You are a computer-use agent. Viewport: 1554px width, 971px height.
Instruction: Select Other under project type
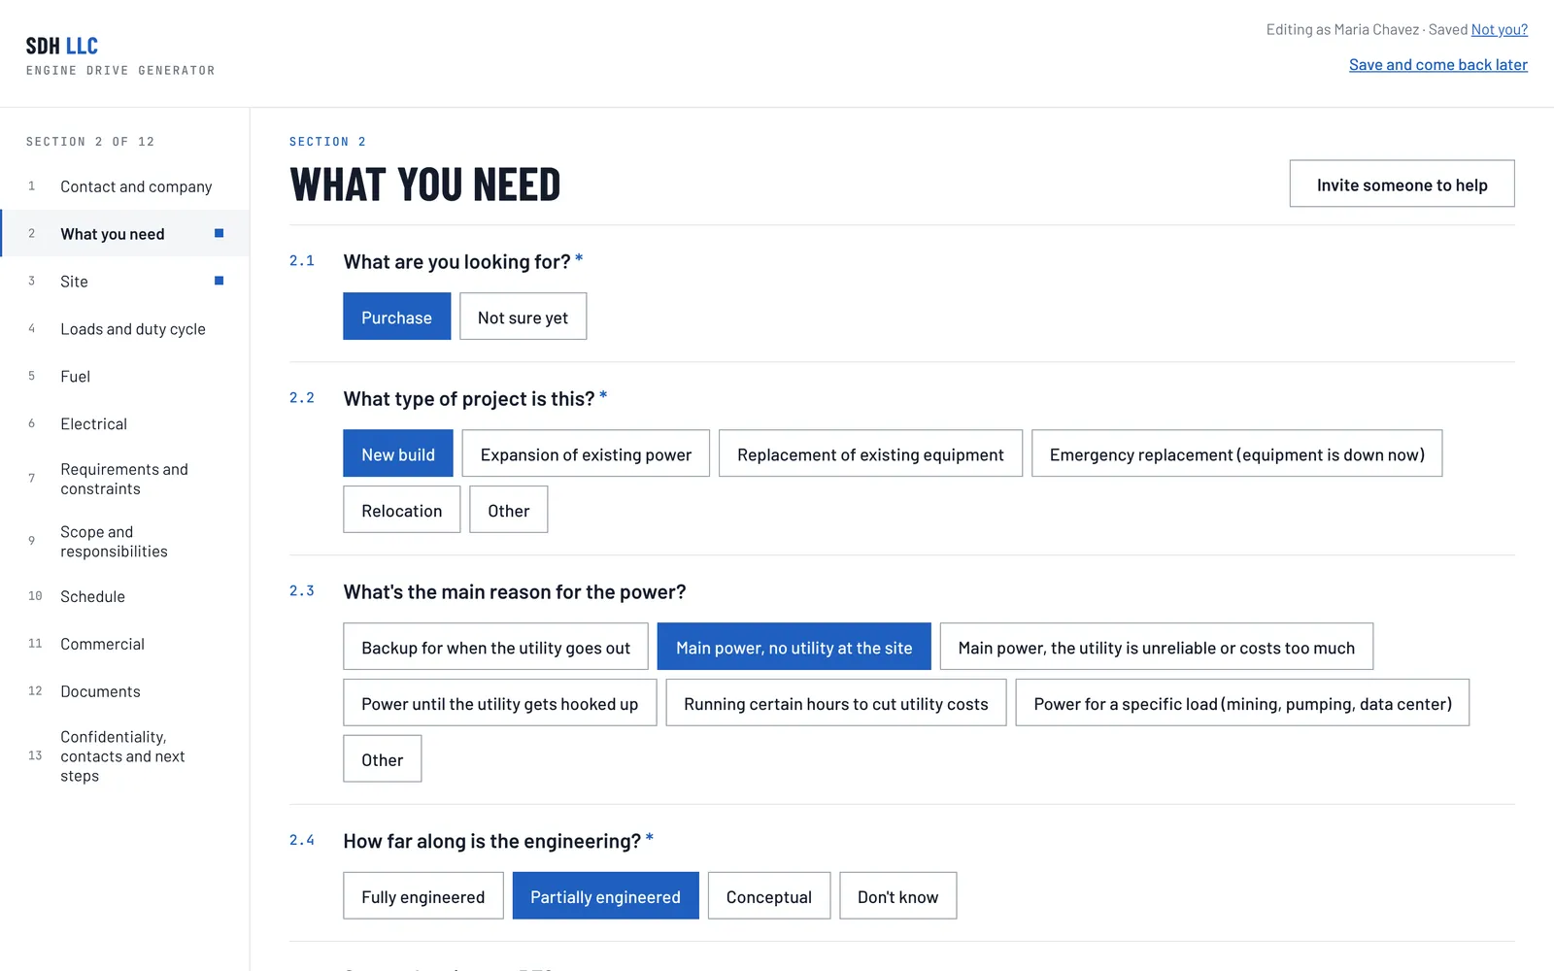tap(508, 510)
